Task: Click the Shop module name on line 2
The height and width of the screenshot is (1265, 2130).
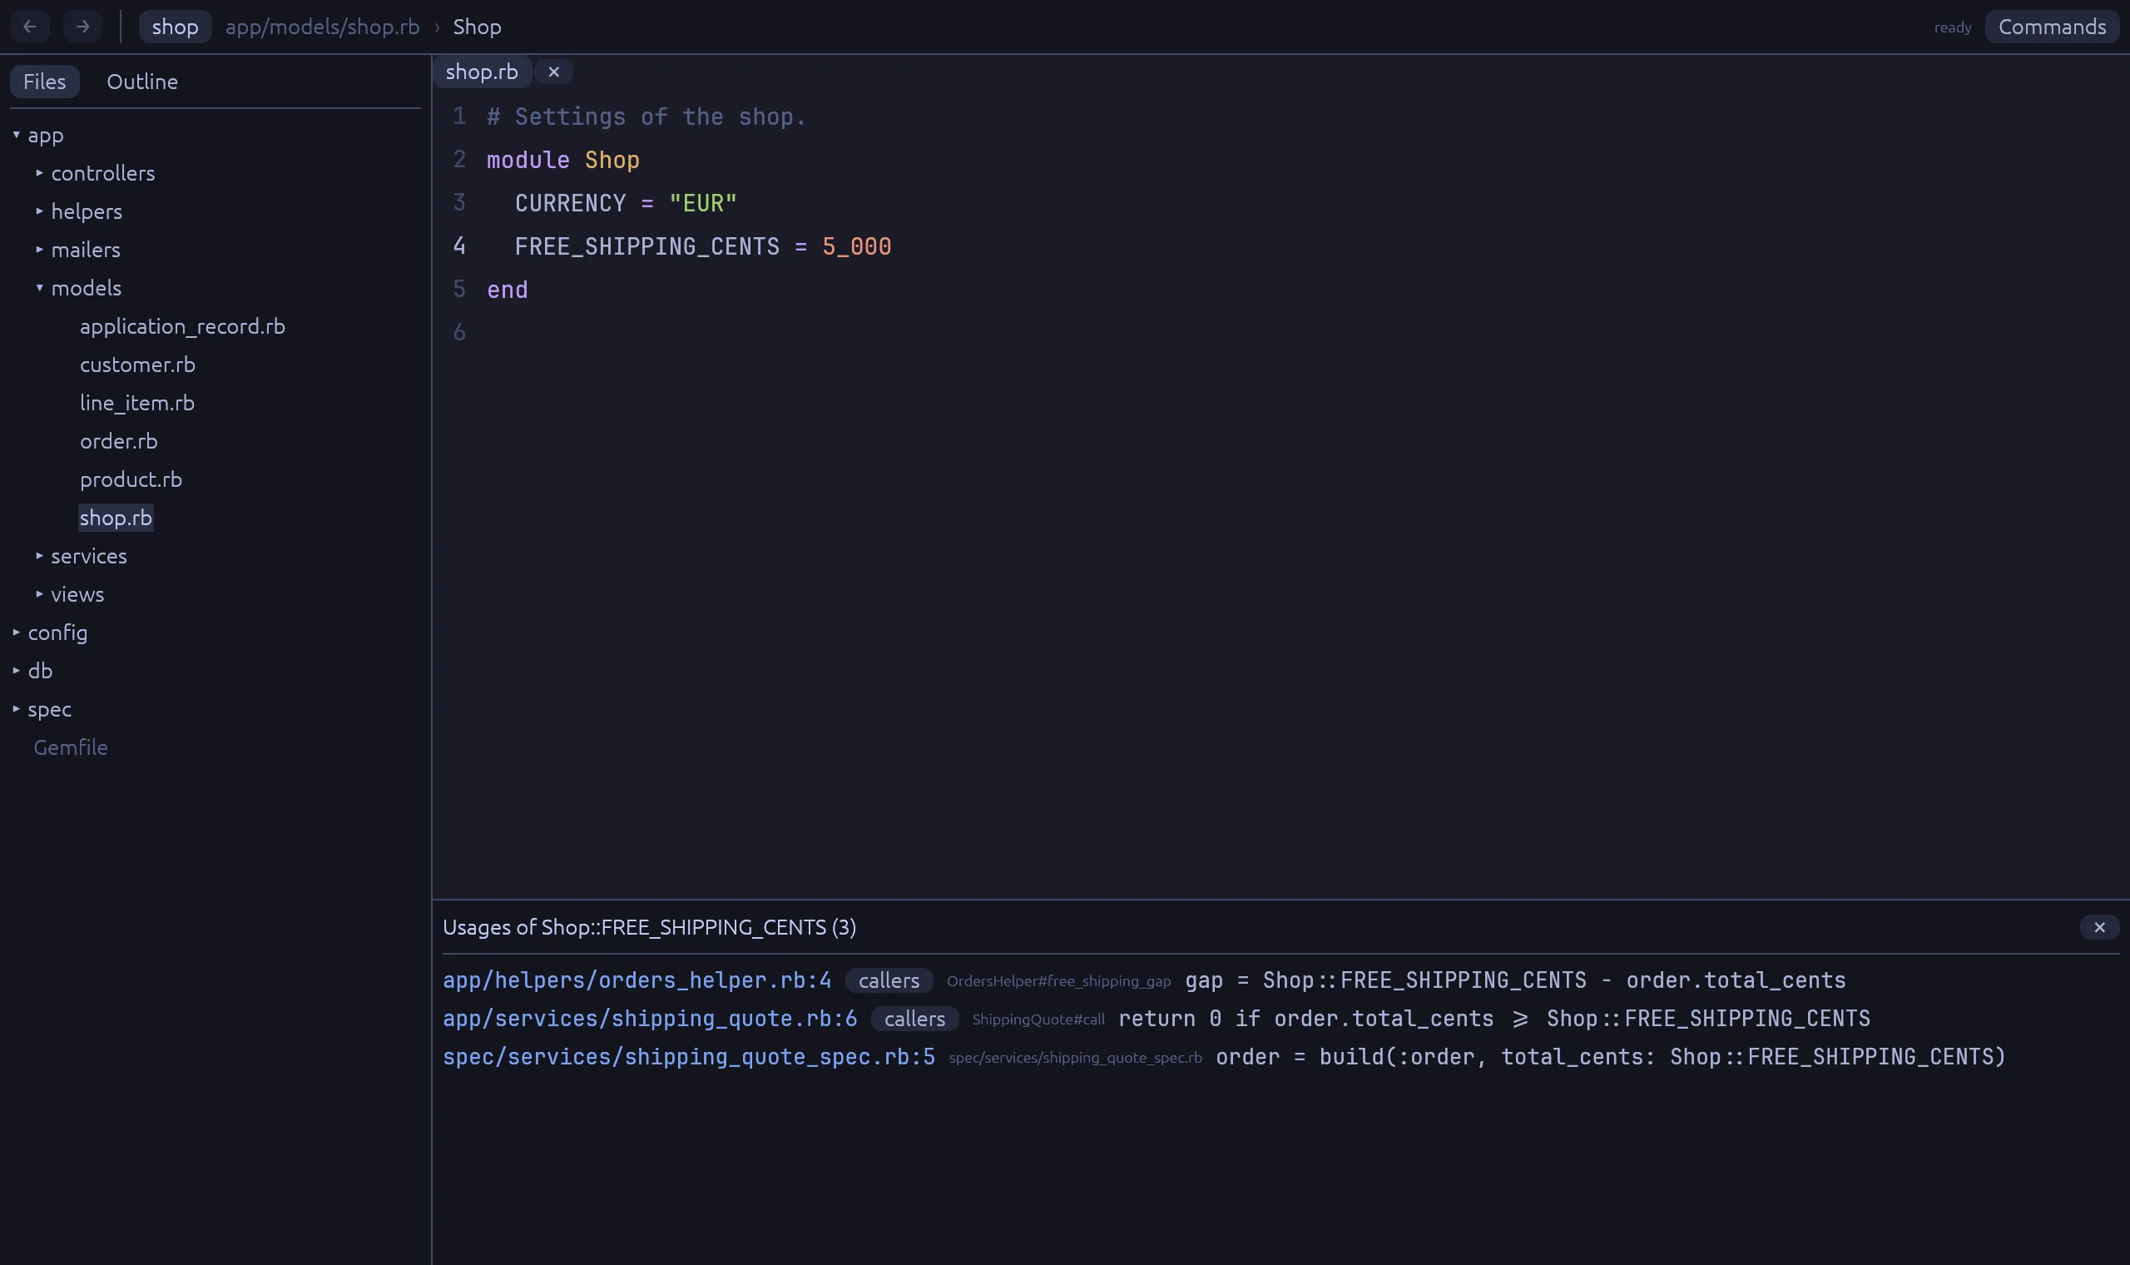Action: coord(612,160)
